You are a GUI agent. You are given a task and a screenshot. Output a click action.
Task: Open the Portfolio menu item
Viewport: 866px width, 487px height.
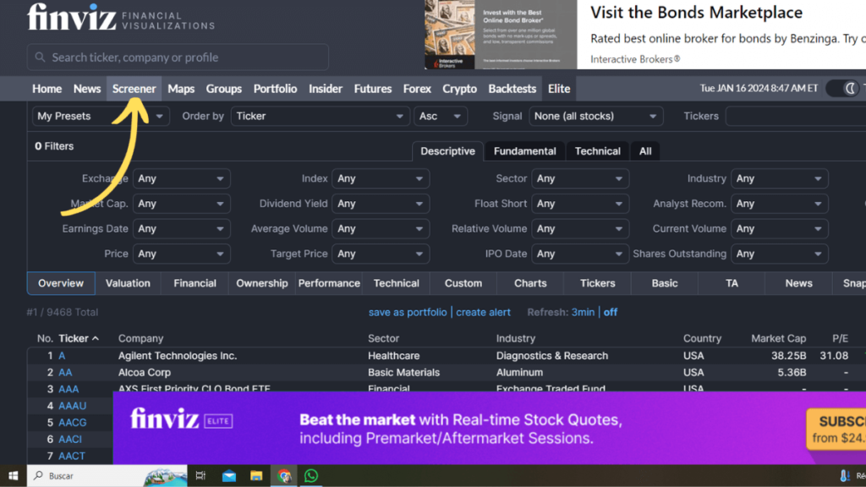(275, 88)
